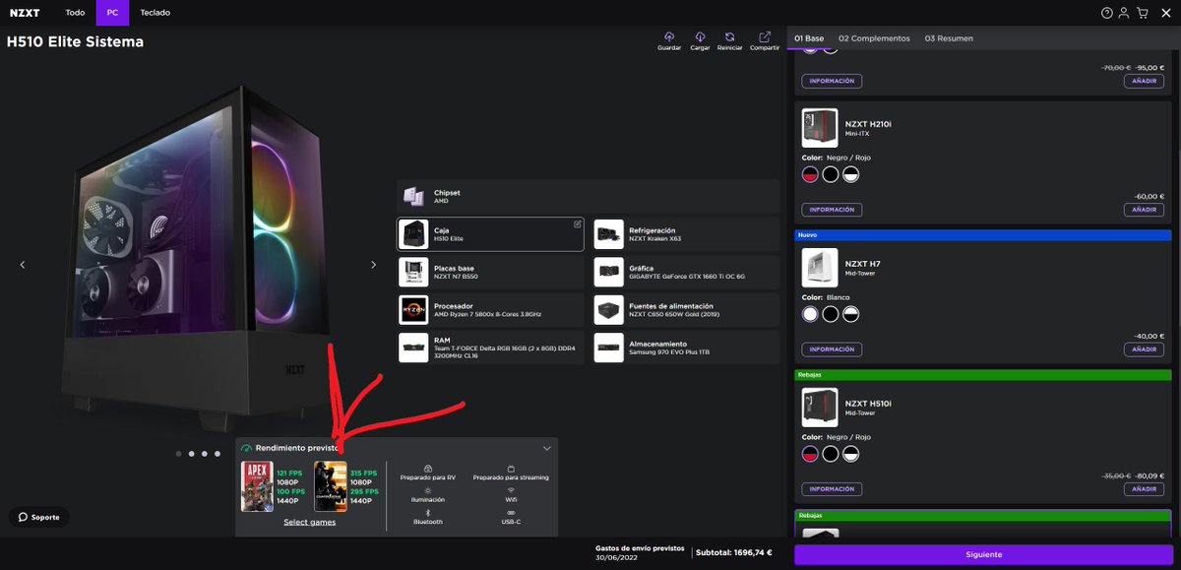
Task: Select the Placas base NZXT N7 B550 icon
Action: (413, 272)
